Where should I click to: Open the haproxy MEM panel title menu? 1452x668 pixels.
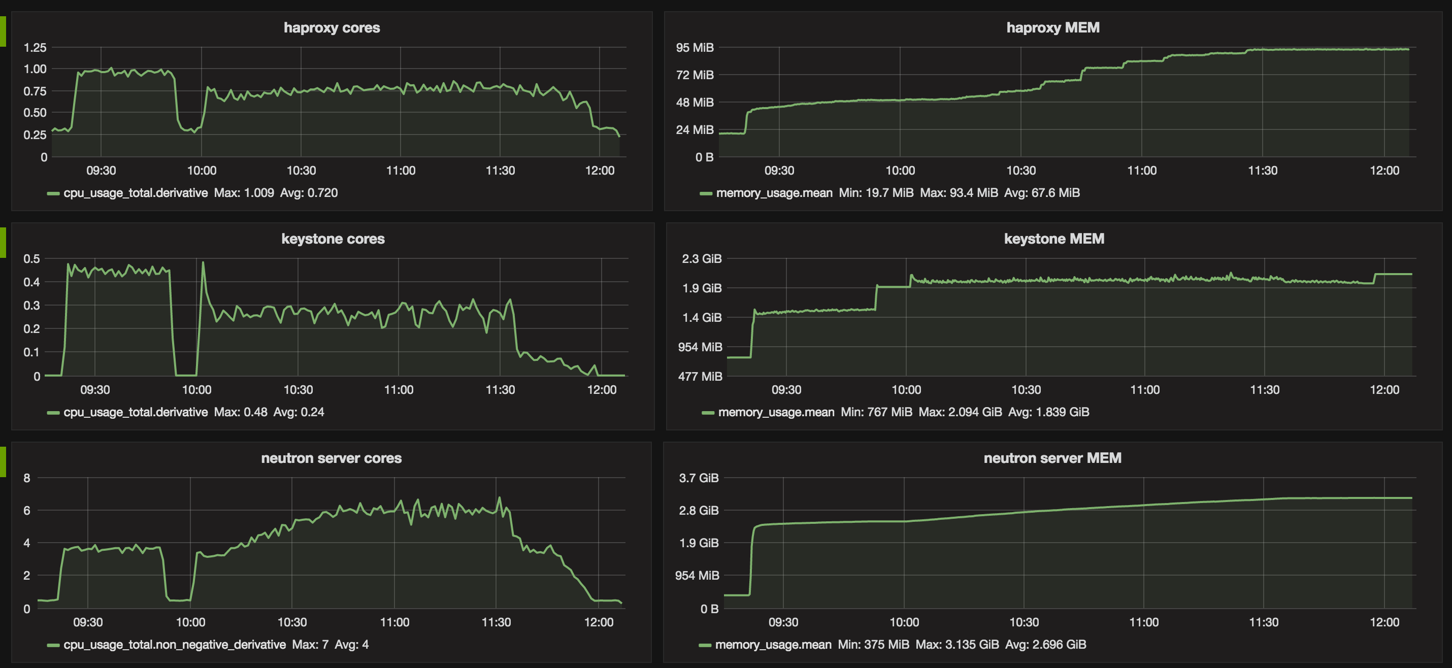coord(1052,27)
